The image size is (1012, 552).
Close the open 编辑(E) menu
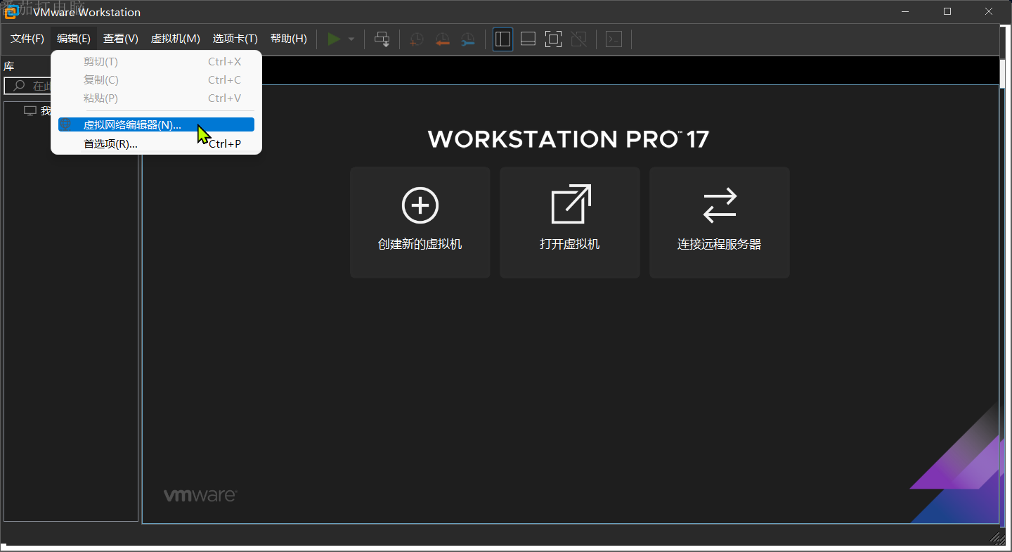[74, 39]
